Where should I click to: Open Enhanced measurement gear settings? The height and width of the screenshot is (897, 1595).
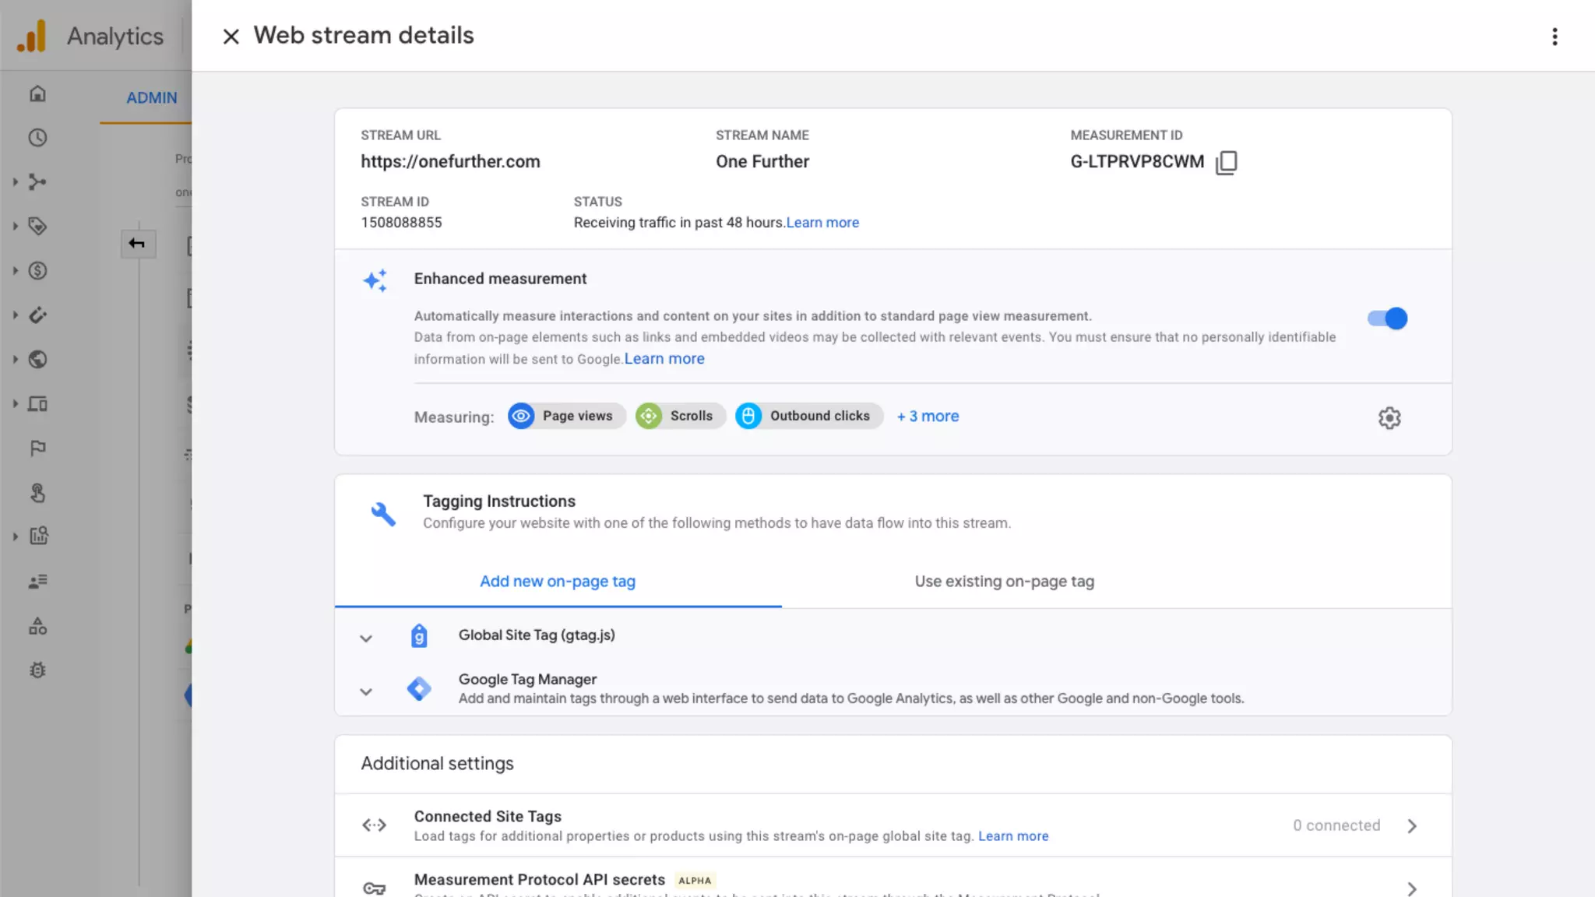(1389, 418)
